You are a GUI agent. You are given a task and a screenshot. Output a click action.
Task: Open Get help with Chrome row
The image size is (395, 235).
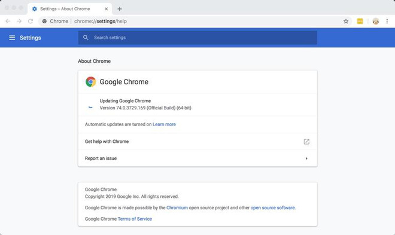(x=197, y=141)
